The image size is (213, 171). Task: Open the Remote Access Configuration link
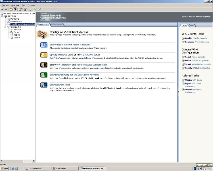[91, 65]
